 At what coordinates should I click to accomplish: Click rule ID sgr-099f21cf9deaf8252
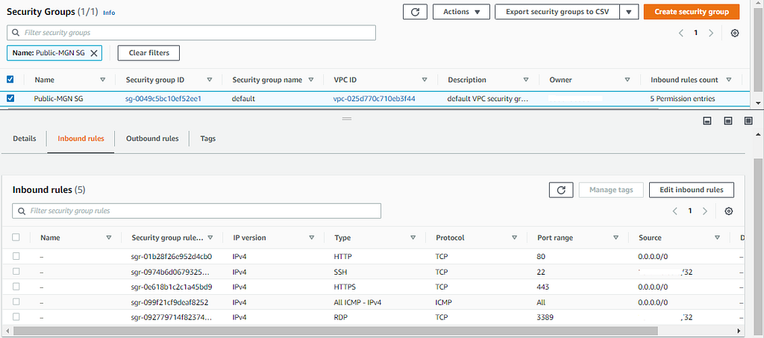tap(170, 302)
